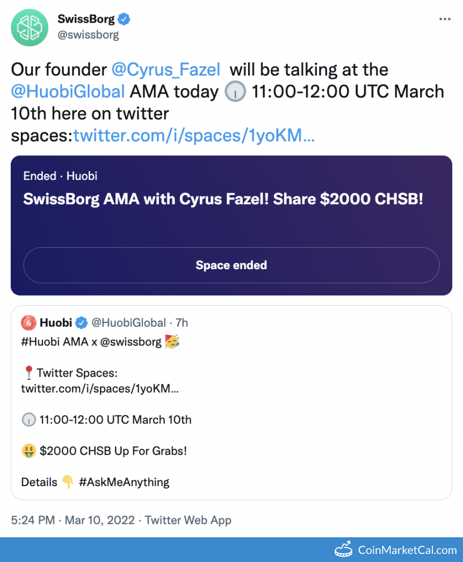Open the @HuobiGlobal handle in quoted tweet
The image size is (463, 562).
[x=128, y=323]
